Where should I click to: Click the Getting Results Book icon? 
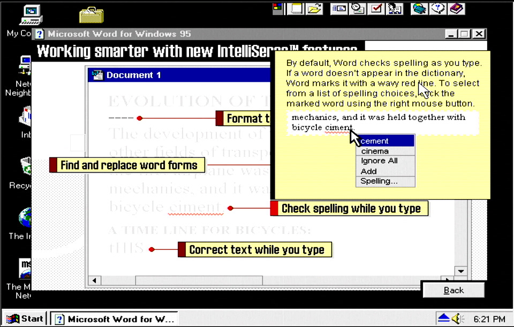(x=419, y=9)
